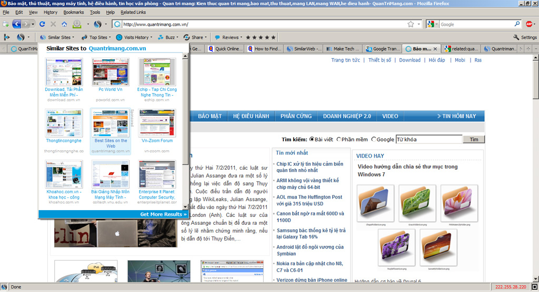Open Settings wrench on SimilarWeb toolbar

tap(525, 37)
